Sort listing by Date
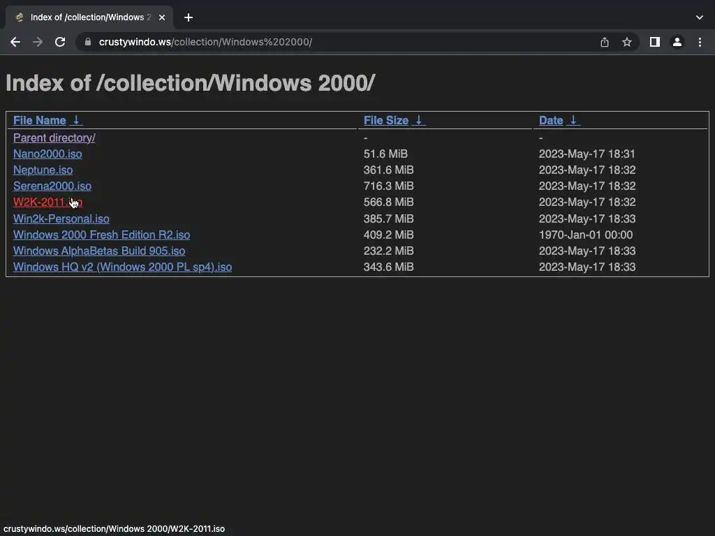Image resolution: width=715 pixels, height=536 pixels. pos(551,120)
